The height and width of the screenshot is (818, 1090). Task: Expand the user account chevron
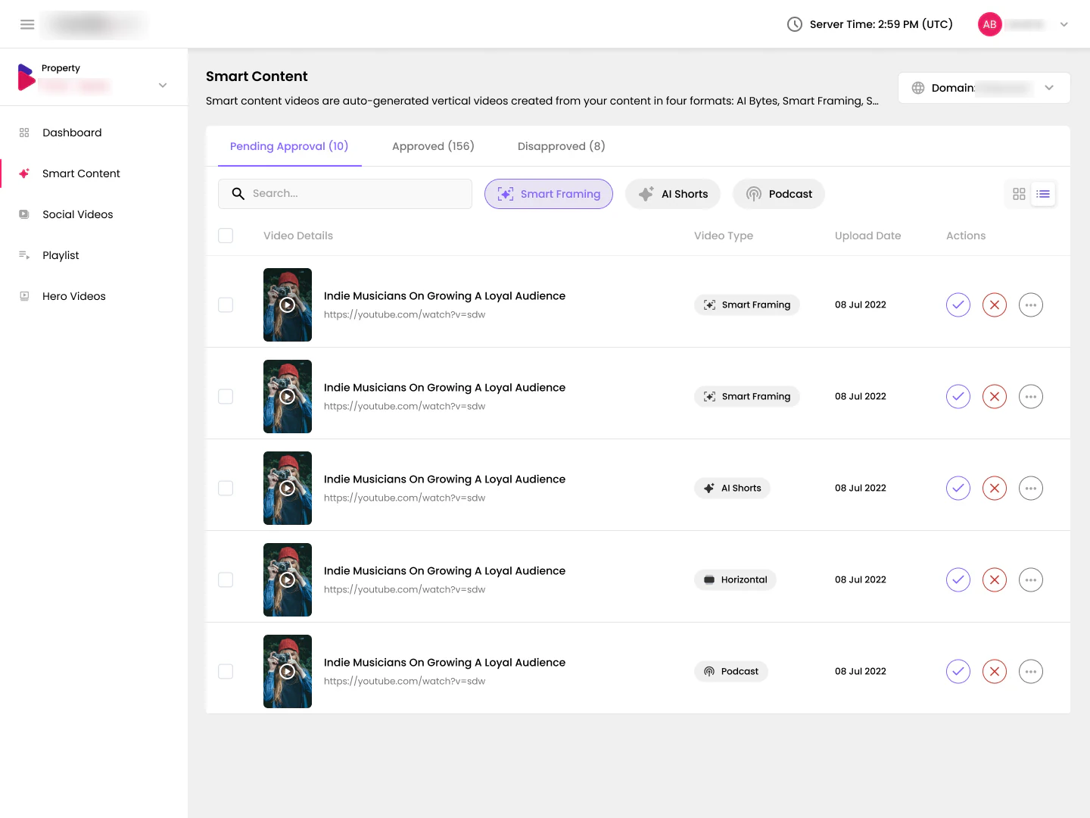tap(1064, 24)
